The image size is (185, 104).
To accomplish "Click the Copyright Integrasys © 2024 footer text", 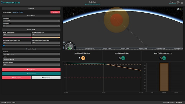I will 8,103.
